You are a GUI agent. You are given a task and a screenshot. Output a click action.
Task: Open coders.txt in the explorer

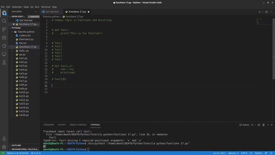[x=25, y=35]
